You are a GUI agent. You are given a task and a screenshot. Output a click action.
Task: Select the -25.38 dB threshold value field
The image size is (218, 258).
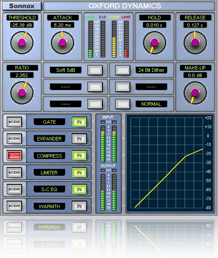[x=22, y=25]
